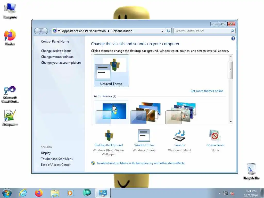Select the Architecture Aero theme thumbnail
Viewport: 264px width, 198px height.
pos(146,112)
